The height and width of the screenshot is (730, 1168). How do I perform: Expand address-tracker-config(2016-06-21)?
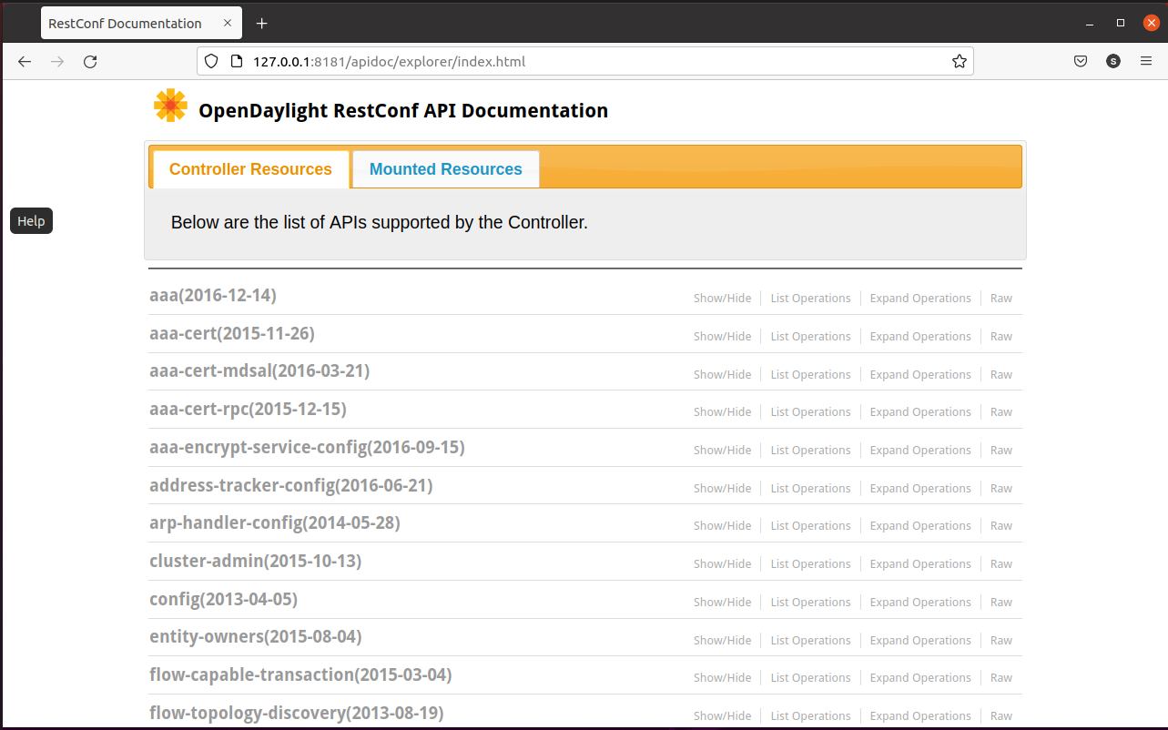290,486
